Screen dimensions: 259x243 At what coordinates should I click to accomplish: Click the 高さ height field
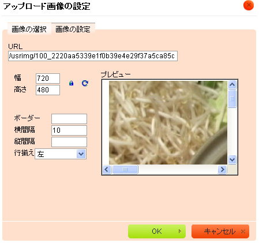(48, 90)
